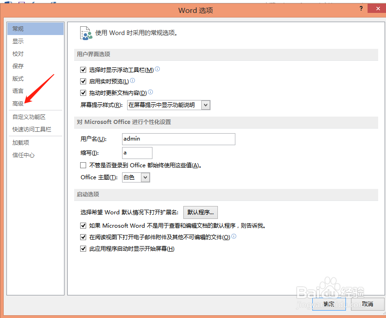
Task: Select the 常规 category
Action: (35, 29)
